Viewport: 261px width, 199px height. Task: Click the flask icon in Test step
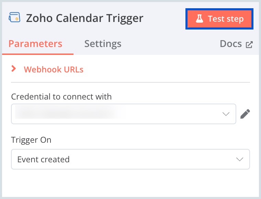point(200,19)
